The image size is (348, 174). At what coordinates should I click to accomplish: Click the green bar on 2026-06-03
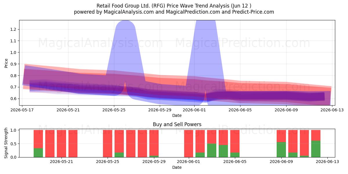click(212, 150)
